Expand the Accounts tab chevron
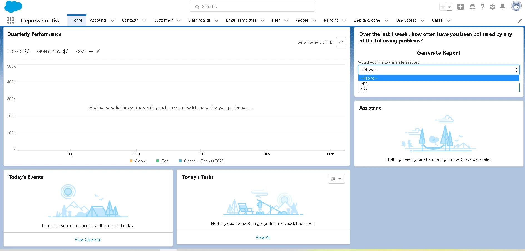 [x=112, y=21]
